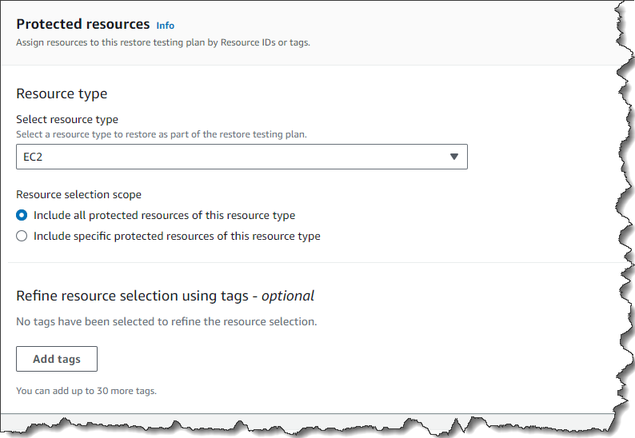
Task: Open the Info link beside Protected resources
Action: coord(165,26)
